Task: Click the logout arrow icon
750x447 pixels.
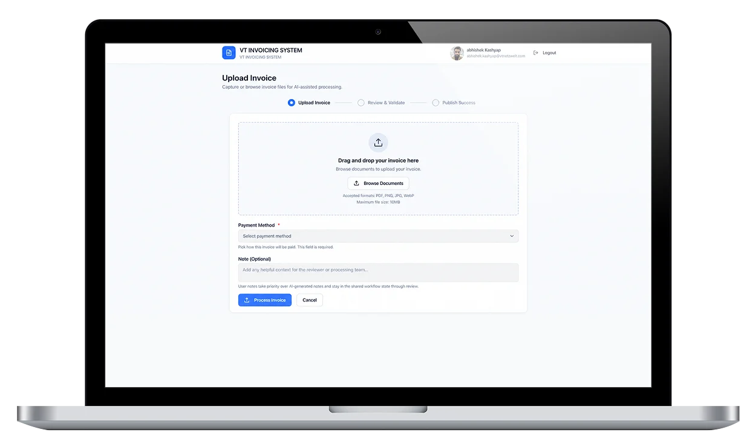Action: [x=536, y=53]
